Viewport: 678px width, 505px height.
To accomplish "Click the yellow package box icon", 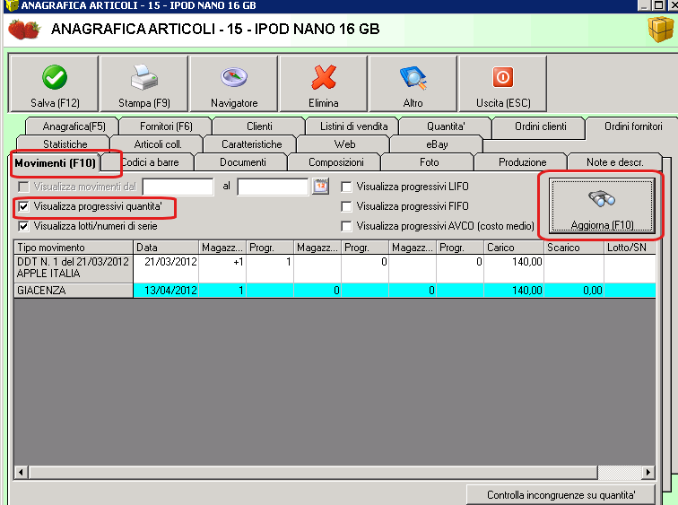I will click(661, 30).
